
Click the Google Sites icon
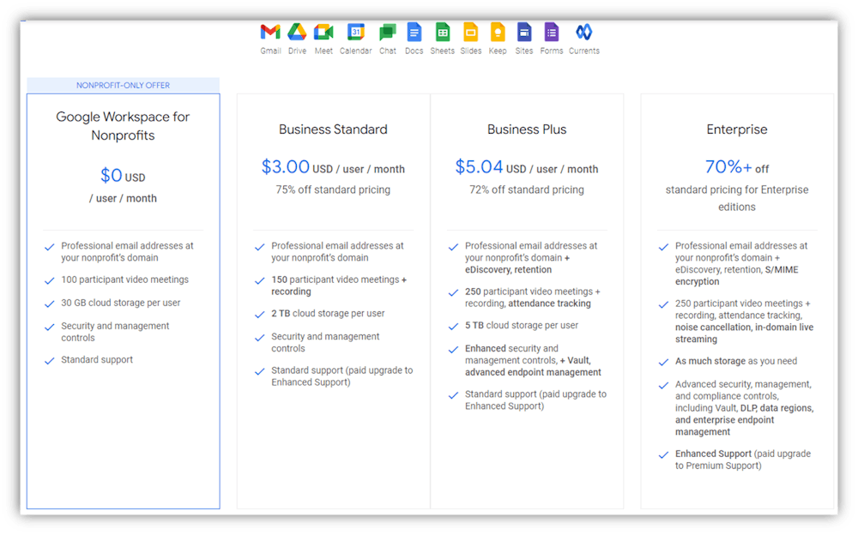click(x=523, y=33)
